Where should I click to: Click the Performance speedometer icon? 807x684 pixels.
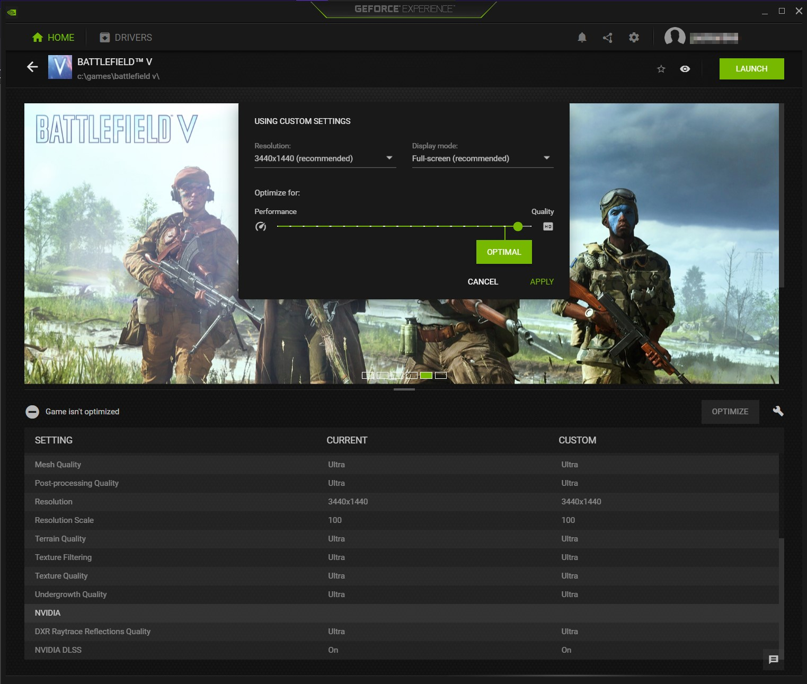[x=261, y=227]
